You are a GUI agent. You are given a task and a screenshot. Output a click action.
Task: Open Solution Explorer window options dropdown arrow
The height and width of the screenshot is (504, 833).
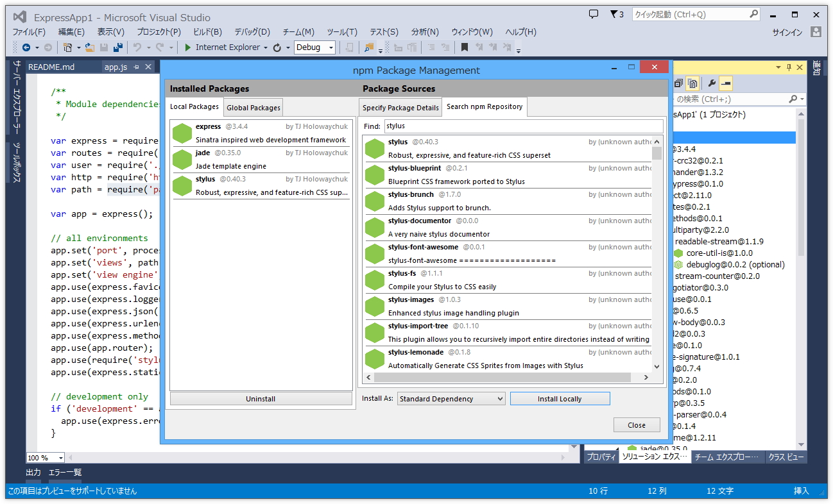[779, 67]
